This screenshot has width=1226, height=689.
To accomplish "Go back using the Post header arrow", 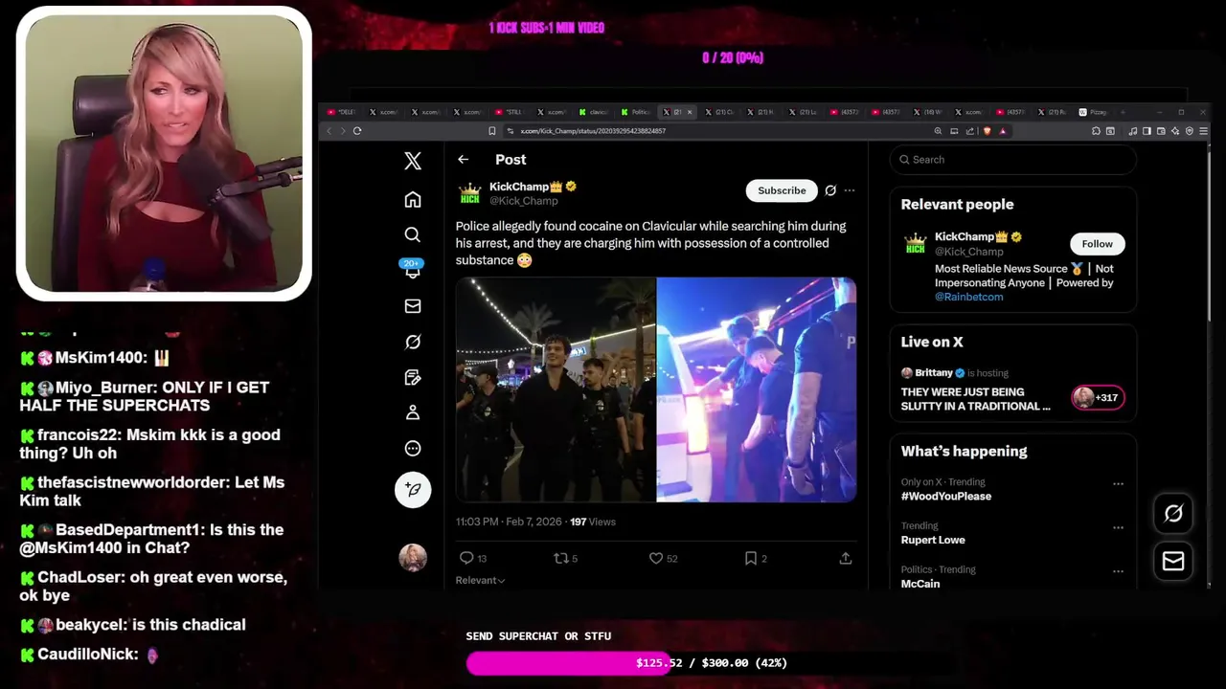I will 463,160.
